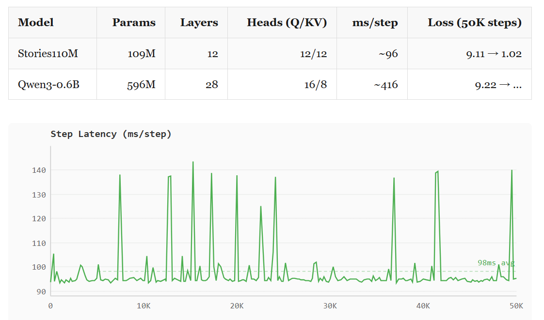Click the Step Latency chart title

pos(111,134)
